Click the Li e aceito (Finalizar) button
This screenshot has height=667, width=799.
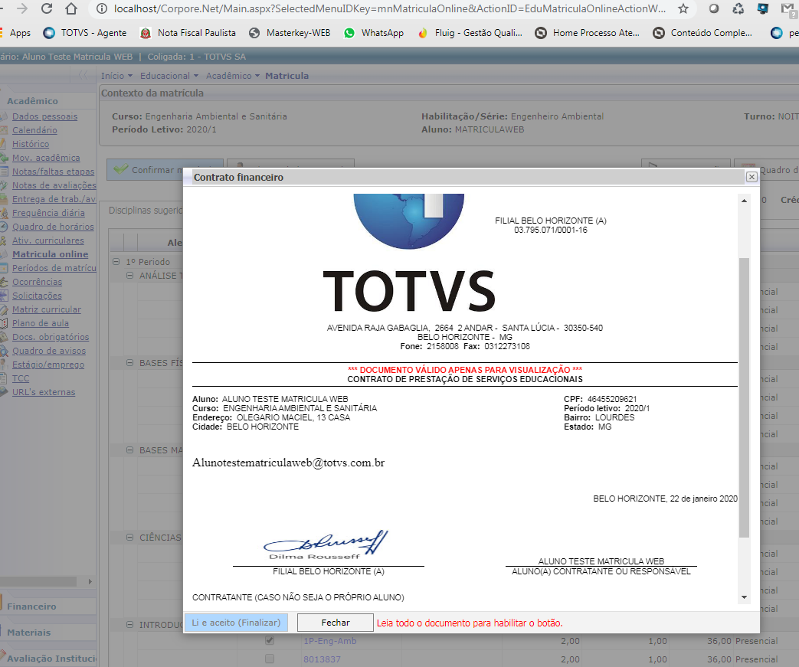tap(236, 623)
